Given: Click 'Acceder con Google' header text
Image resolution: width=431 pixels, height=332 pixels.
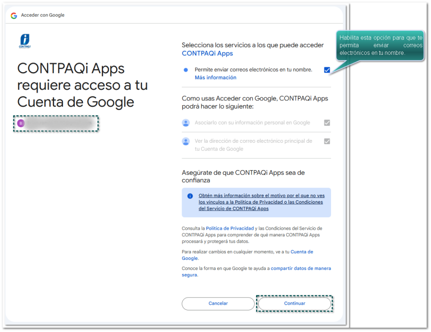Looking at the screenshot, I should 43,15.
